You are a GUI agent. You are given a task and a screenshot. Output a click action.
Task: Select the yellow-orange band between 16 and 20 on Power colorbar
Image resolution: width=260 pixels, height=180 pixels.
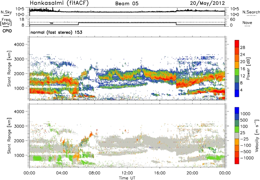237,65
